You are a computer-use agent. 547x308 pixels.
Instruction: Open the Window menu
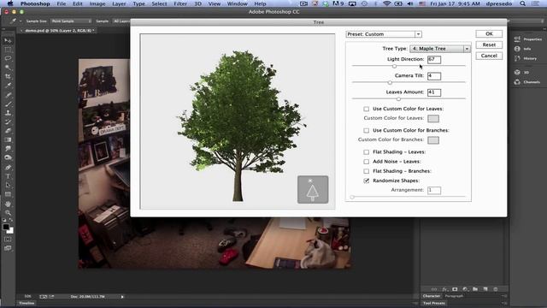point(238,3)
